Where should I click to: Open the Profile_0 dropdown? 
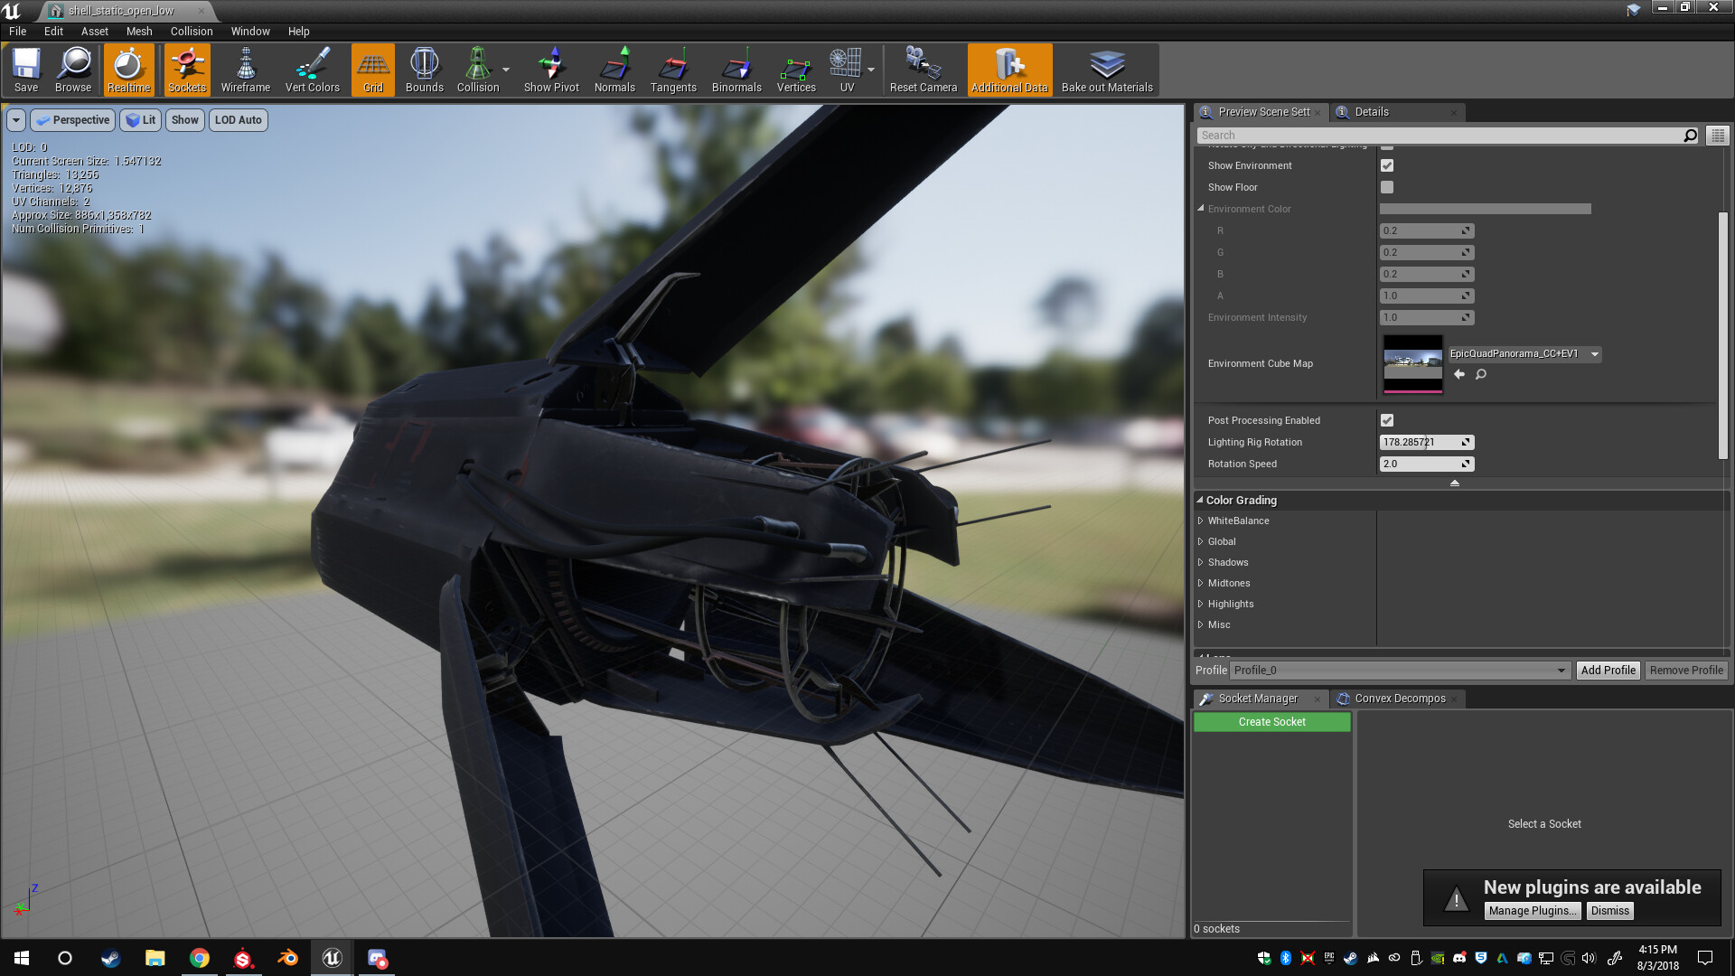(1399, 671)
